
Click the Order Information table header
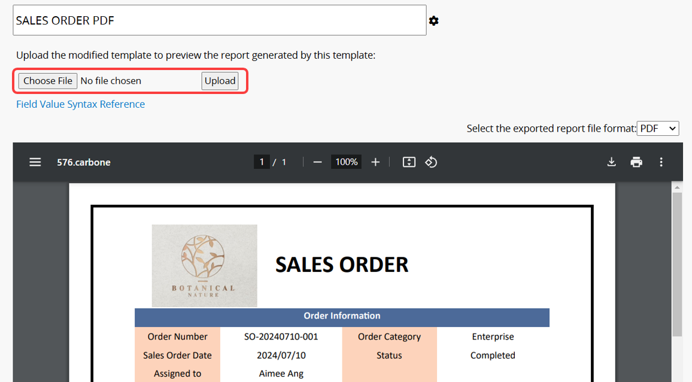tap(342, 316)
